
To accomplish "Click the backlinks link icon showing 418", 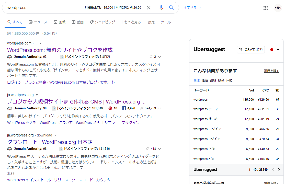I will click(x=148, y=148).
